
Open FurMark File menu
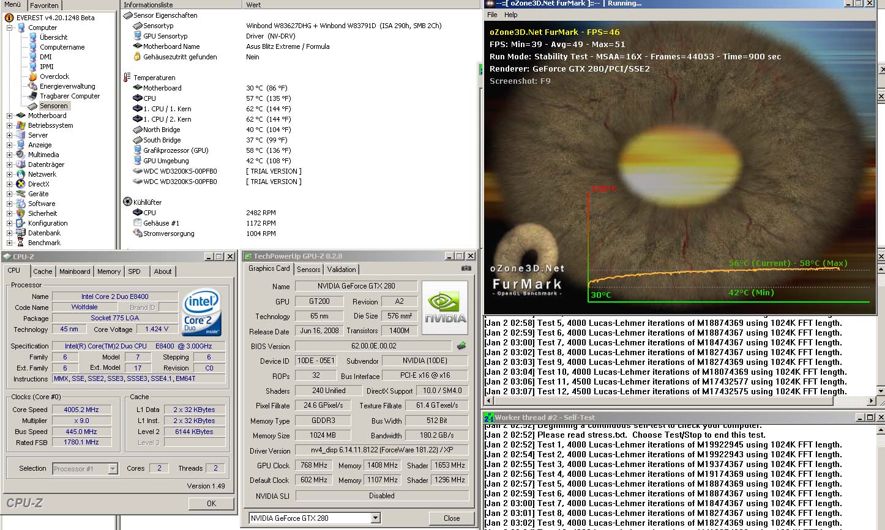pyautogui.click(x=492, y=15)
